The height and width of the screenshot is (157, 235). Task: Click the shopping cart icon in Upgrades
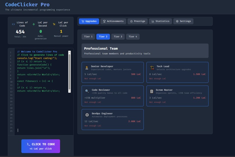[83, 21]
